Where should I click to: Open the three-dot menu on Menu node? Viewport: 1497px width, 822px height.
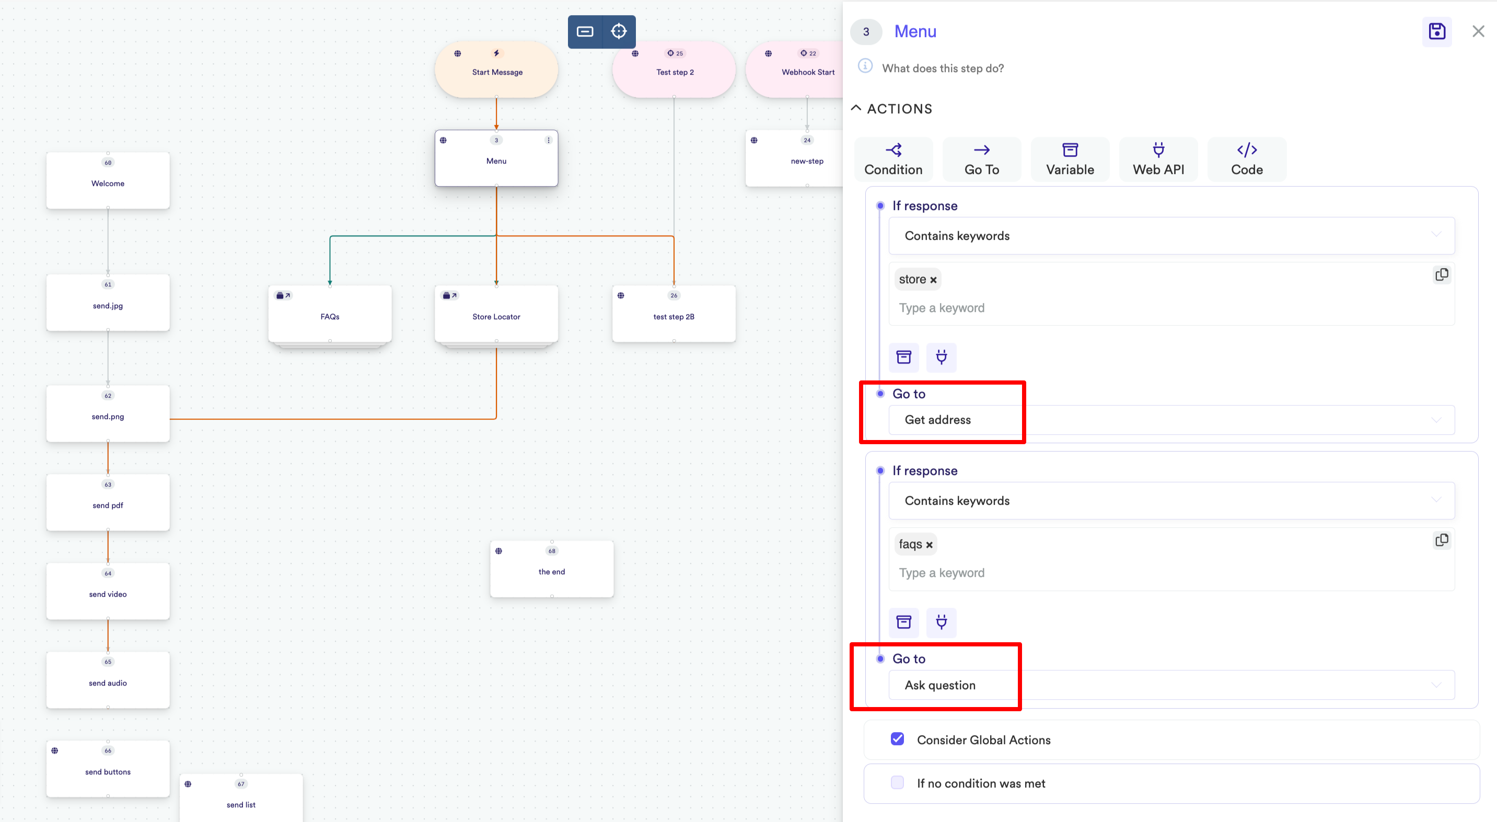548,140
